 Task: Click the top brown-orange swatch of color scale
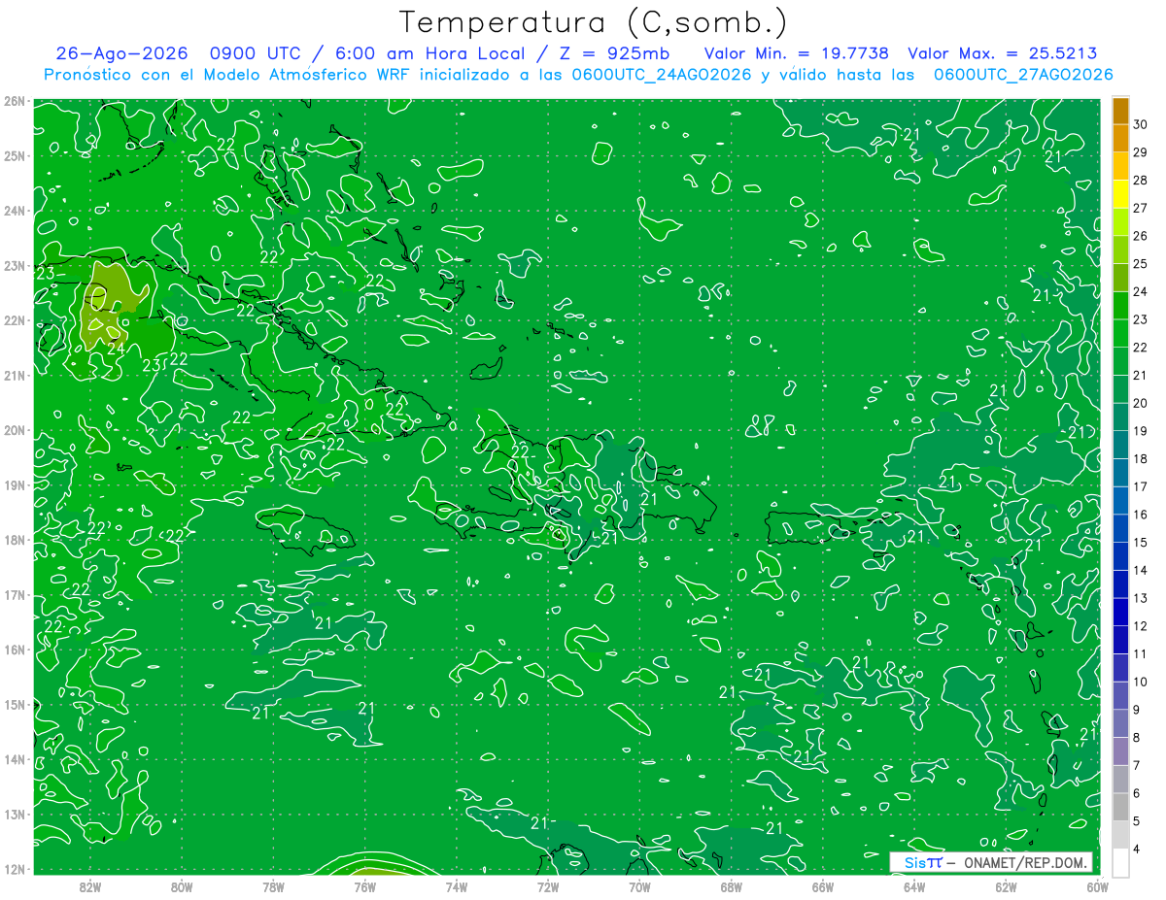coord(1120,111)
